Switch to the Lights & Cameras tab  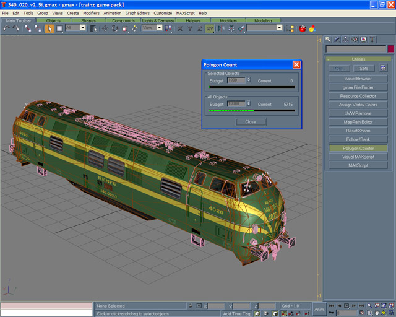click(x=158, y=20)
